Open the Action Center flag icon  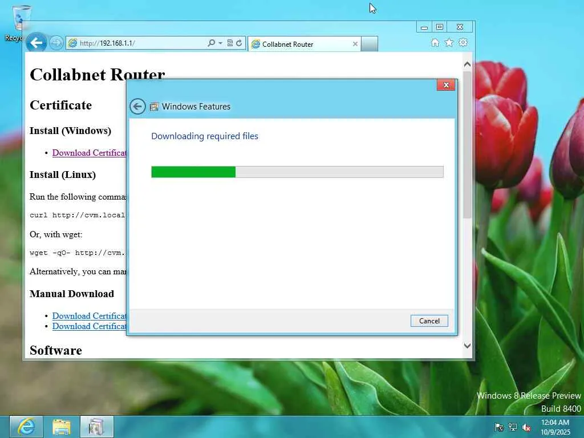[x=499, y=427]
